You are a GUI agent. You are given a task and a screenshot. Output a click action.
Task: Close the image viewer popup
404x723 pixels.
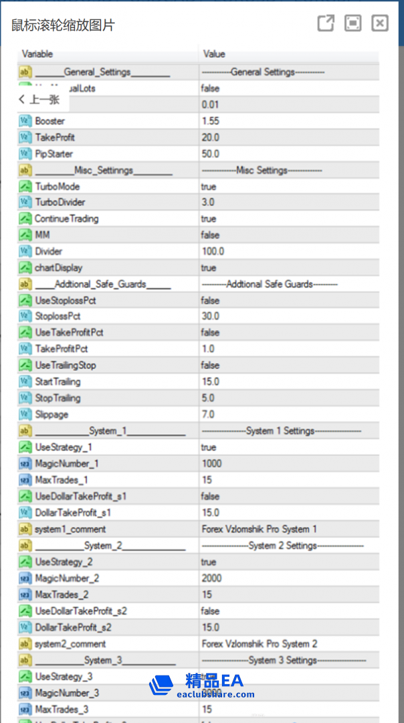pyautogui.click(x=380, y=23)
